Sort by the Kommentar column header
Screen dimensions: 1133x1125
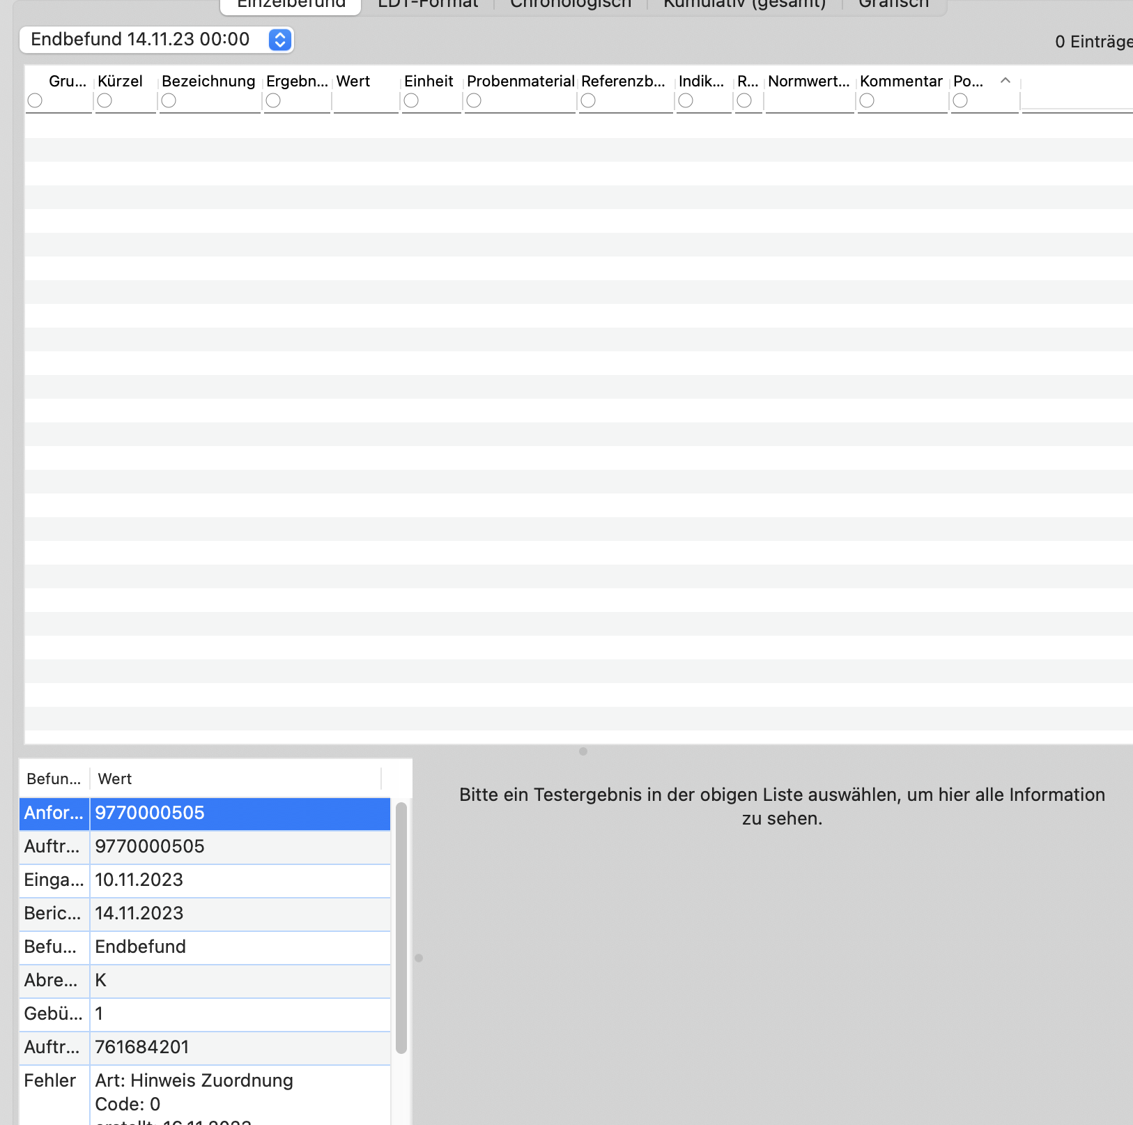tap(901, 81)
